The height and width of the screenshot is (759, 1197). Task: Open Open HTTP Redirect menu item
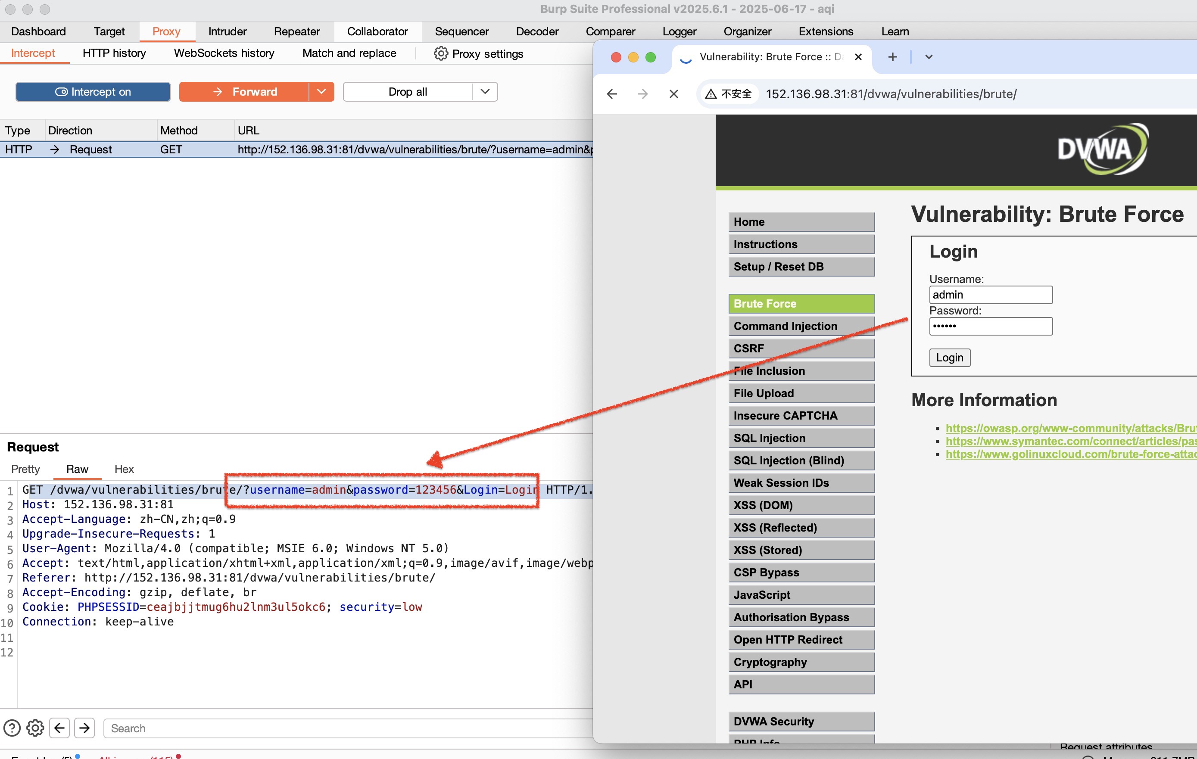(x=801, y=640)
